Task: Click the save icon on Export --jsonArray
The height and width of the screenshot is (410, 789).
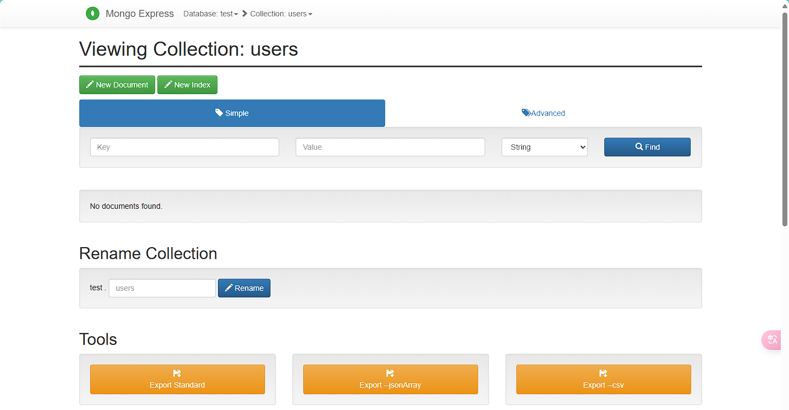Action: tap(390, 373)
